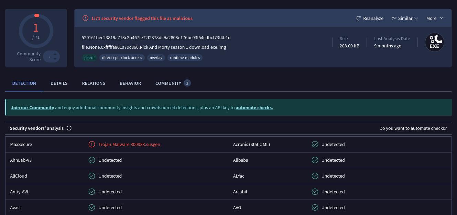
Task: Click the Similar files icon
Action: (394, 18)
